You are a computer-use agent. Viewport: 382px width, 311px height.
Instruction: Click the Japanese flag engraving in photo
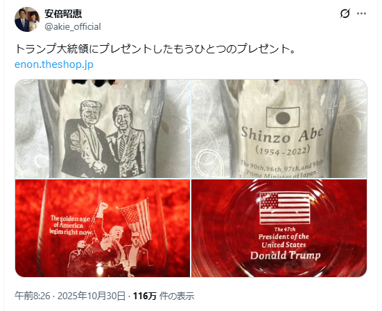tap(283, 117)
